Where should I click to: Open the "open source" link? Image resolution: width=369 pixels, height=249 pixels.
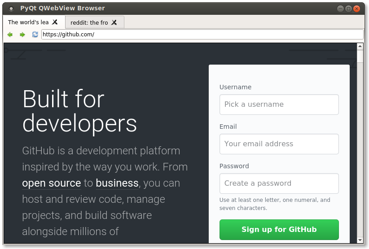[52, 183]
